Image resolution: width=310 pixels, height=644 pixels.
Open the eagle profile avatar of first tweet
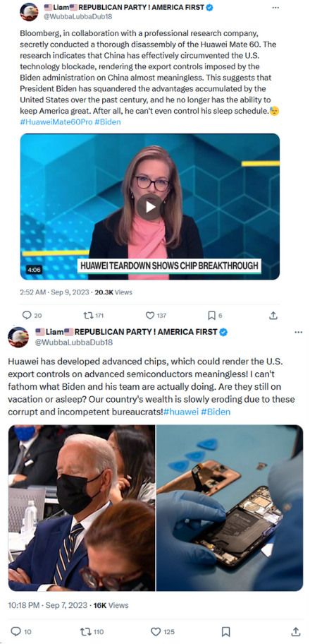point(29,11)
